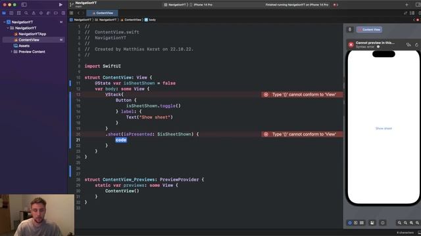Click 'ContentView()' in previews struct

coord(122,191)
